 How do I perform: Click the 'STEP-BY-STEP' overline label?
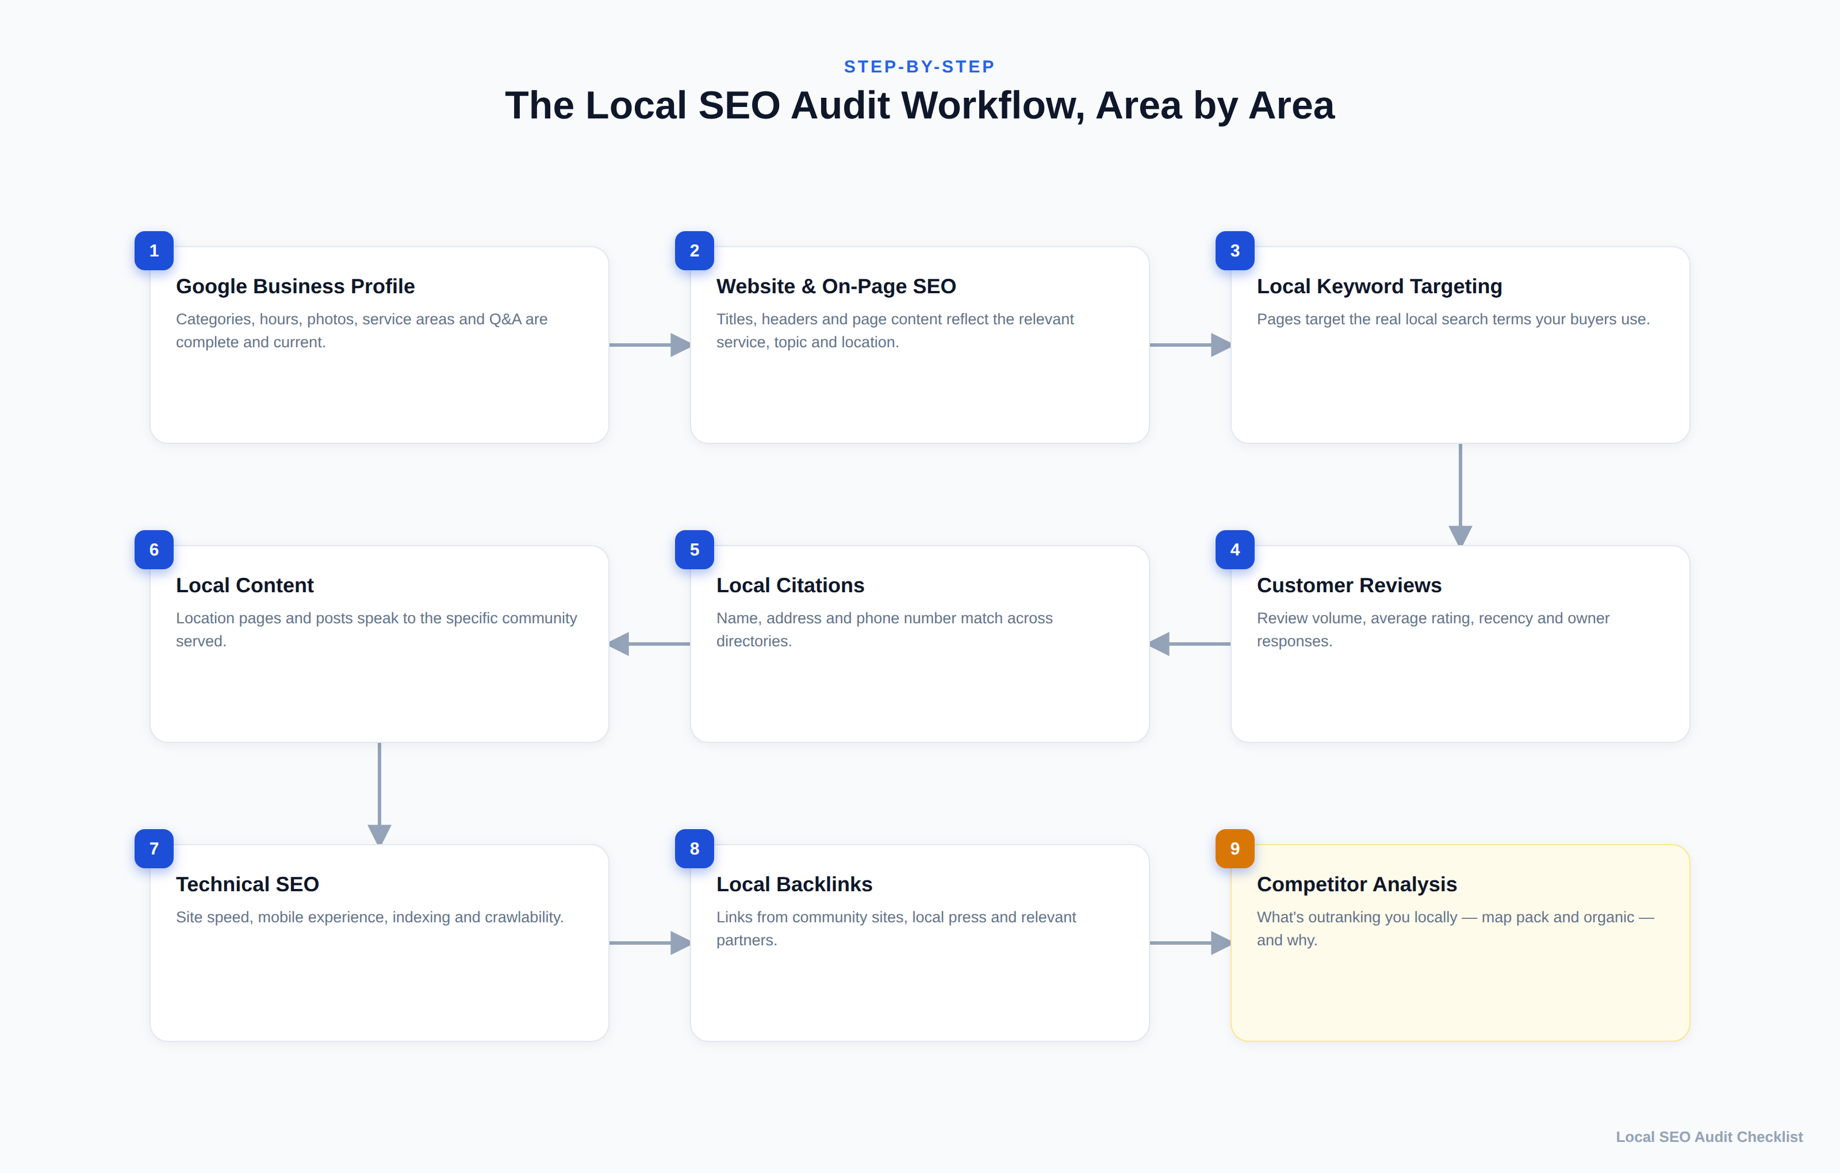click(919, 67)
